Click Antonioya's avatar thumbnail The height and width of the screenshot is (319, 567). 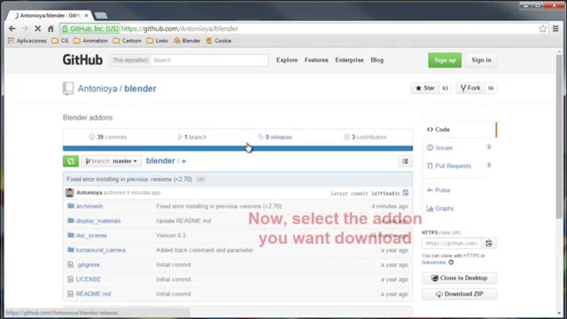(x=70, y=193)
